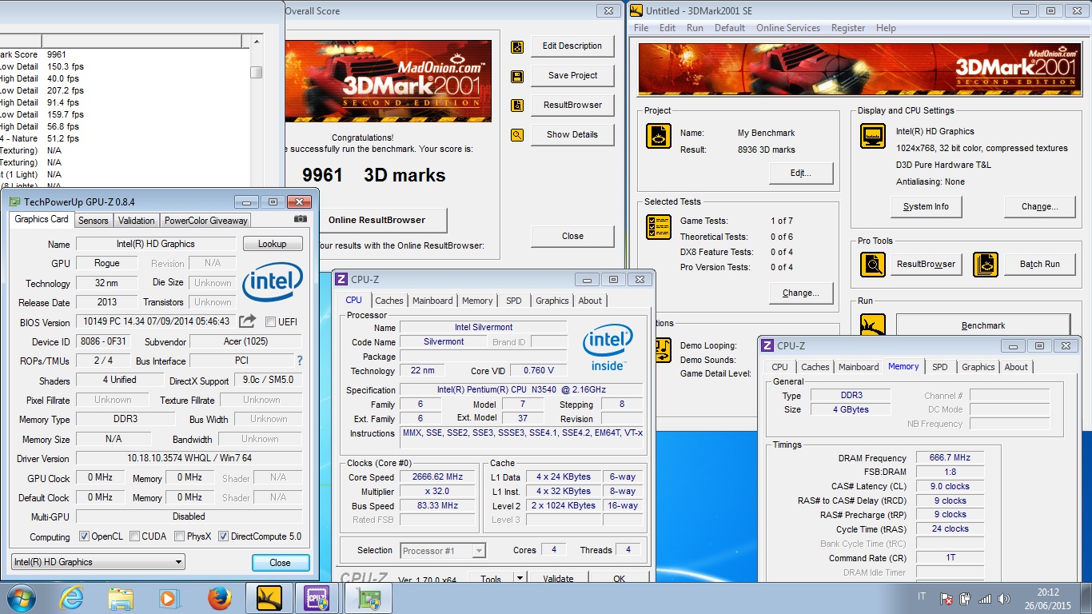Click the GPU-Z screenshot camera icon
This screenshot has height=614, width=1092.
(300, 219)
